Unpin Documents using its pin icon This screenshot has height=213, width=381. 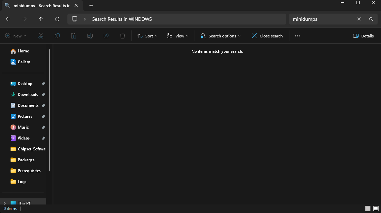click(44, 105)
